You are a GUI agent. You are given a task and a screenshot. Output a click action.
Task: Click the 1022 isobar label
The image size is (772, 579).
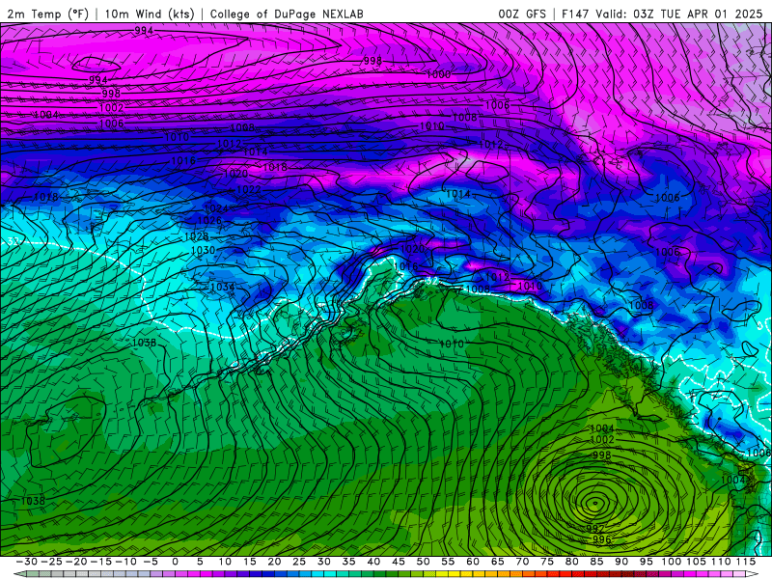[x=248, y=189]
